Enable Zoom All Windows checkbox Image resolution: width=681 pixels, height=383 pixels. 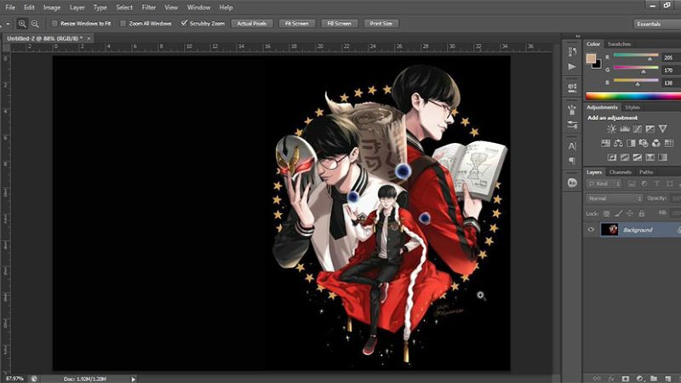[x=123, y=24]
